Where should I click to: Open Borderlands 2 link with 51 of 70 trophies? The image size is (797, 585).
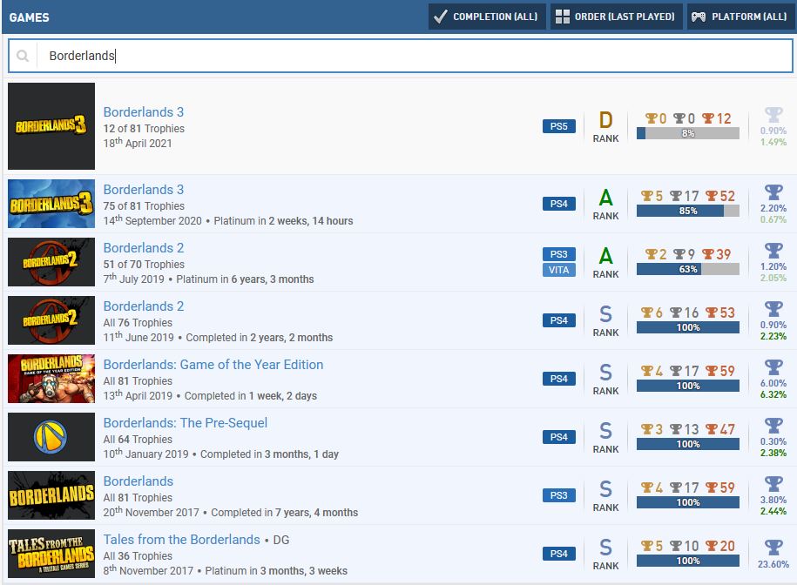click(144, 248)
